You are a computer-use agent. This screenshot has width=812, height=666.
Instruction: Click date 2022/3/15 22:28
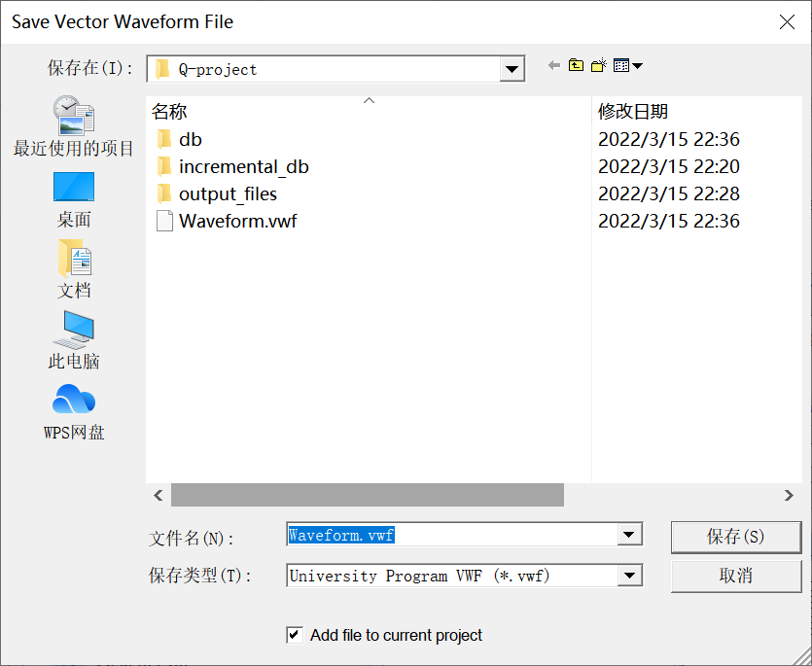click(x=668, y=194)
